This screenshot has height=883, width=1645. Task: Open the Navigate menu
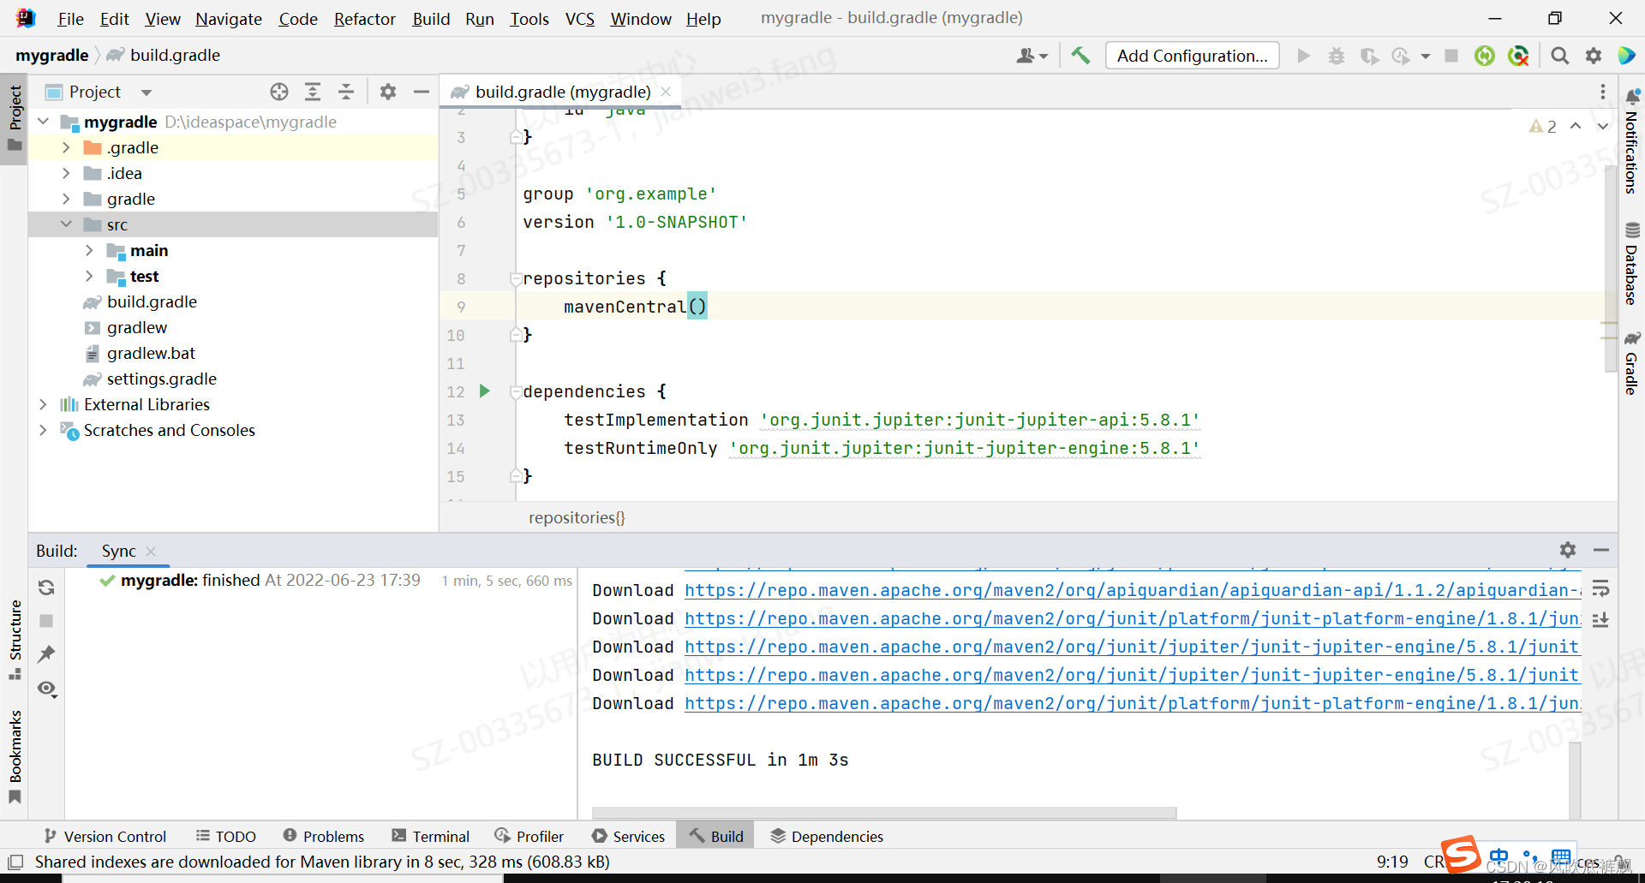[x=228, y=19]
